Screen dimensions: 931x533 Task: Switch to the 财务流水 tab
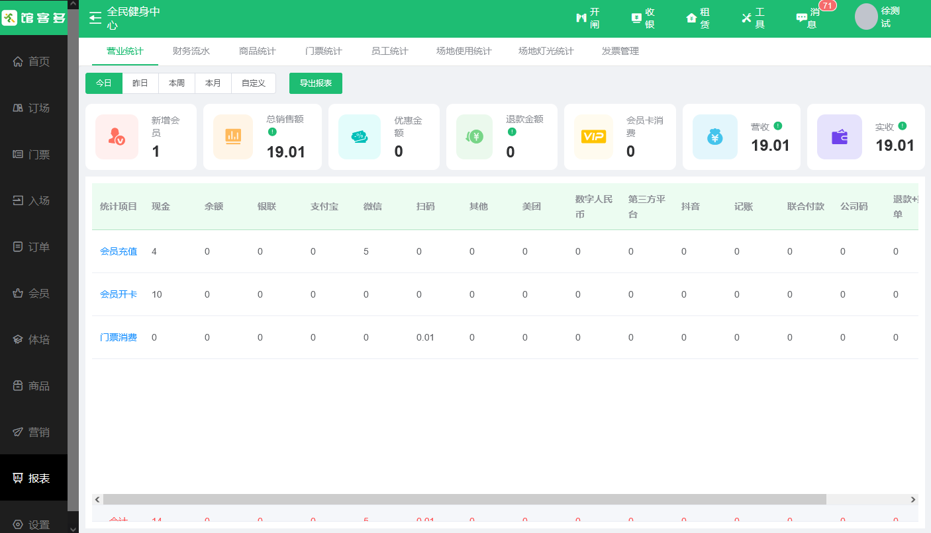tap(191, 51)
